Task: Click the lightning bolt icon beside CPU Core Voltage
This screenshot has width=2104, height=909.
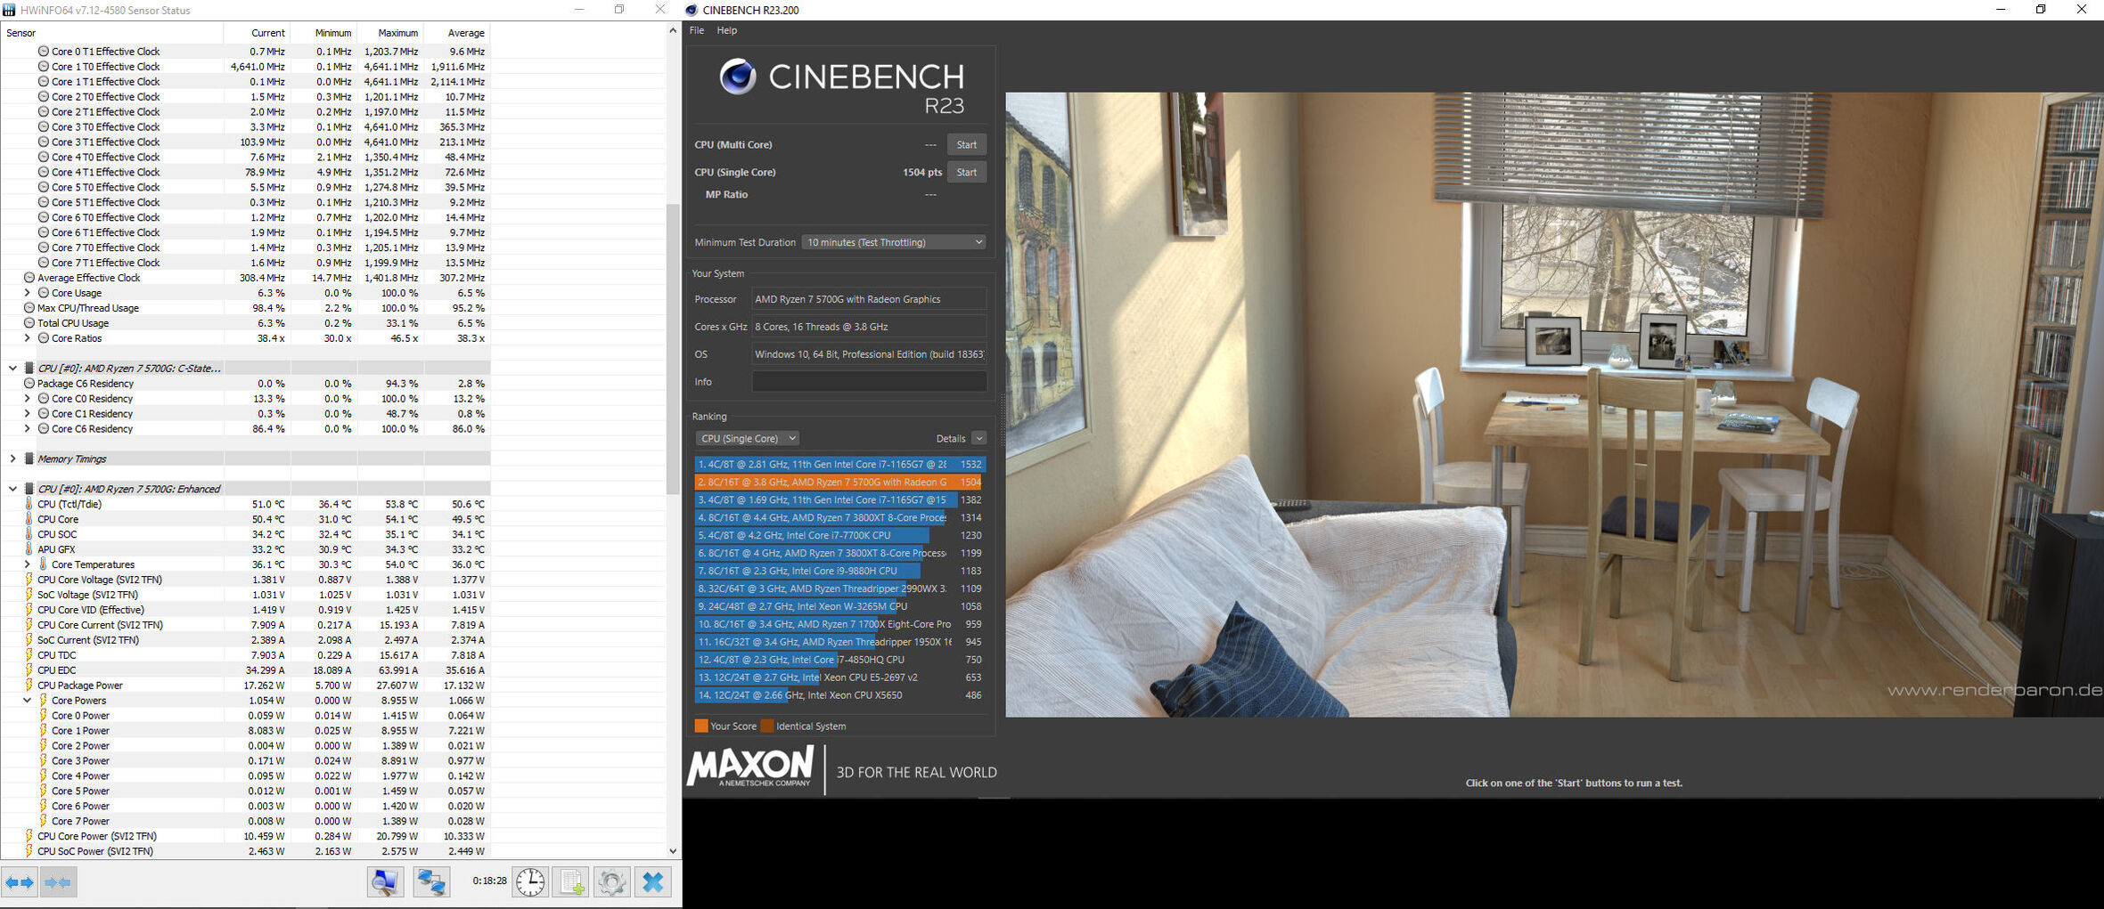Action: click(29, 580)
